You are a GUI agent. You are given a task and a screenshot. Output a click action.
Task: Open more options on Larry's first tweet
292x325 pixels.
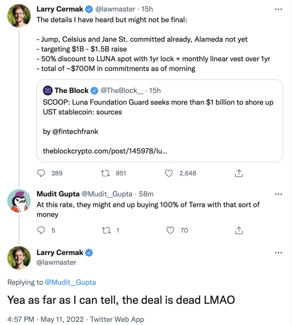(278, 10)
